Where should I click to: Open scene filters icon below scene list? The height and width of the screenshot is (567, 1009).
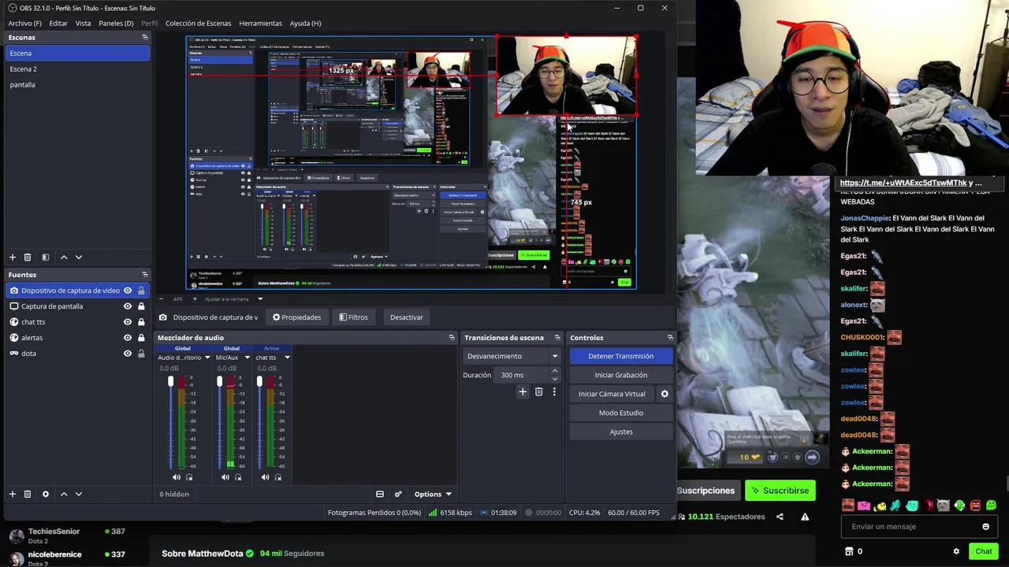click(46, 258)
